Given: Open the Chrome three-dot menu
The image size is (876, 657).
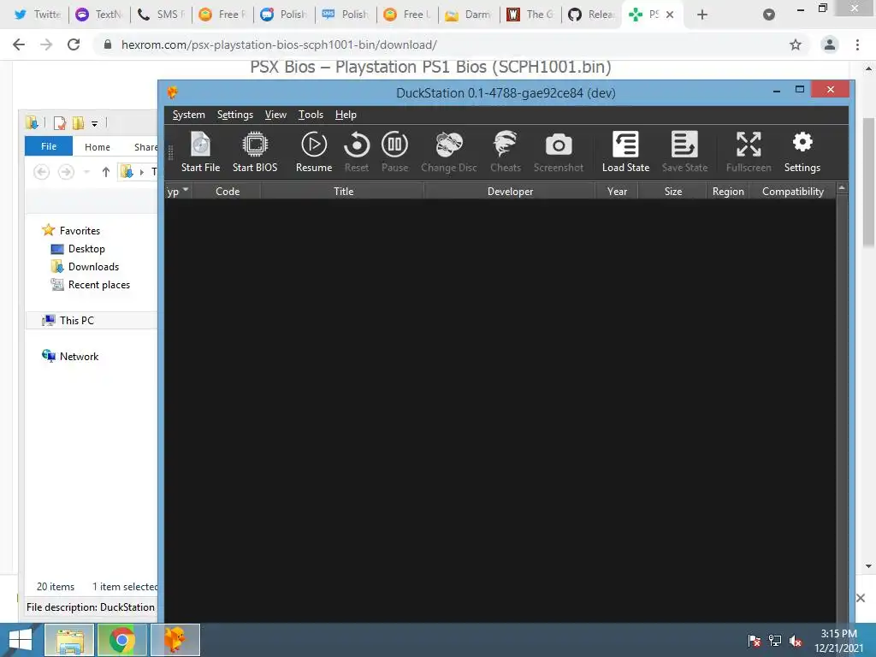Looking at the screenshot, I should coord(857,44).
